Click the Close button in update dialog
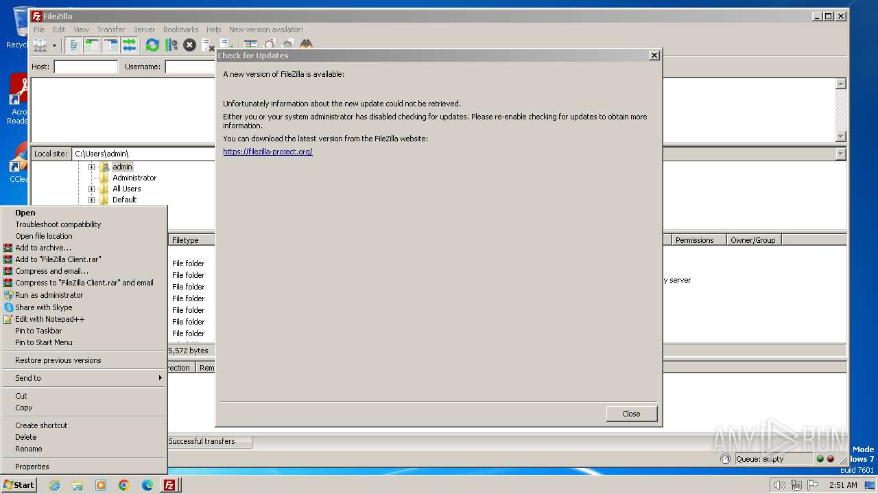Viewport: 878px width, 494px height. (x=631, y=414)
